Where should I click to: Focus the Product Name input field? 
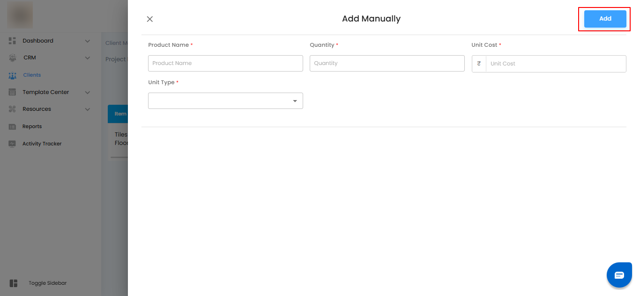pyautogui.click(x=225, y=64)
